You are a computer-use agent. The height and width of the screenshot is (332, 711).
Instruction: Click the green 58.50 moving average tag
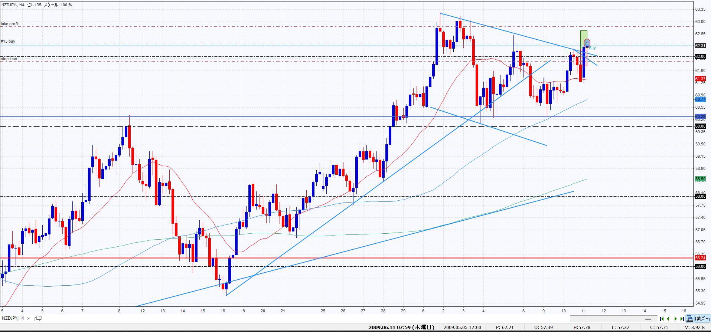coord(700,179)
